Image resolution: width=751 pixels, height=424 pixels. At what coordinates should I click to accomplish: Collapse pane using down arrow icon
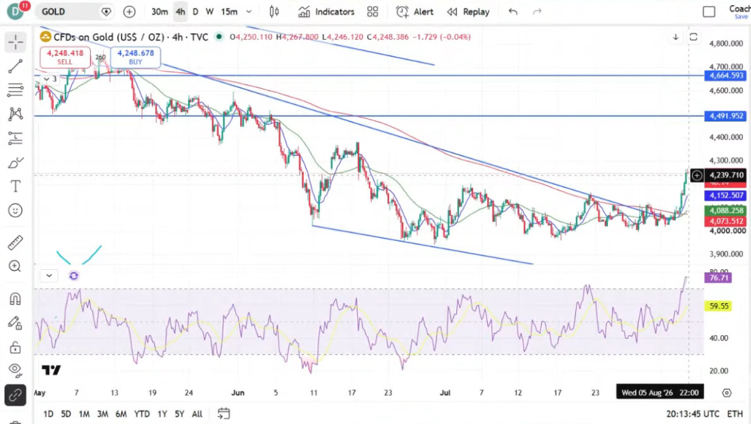[x=675, y=37]
